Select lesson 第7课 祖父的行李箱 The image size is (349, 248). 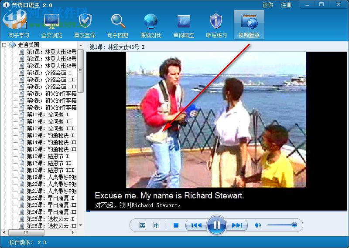point(51,94)
